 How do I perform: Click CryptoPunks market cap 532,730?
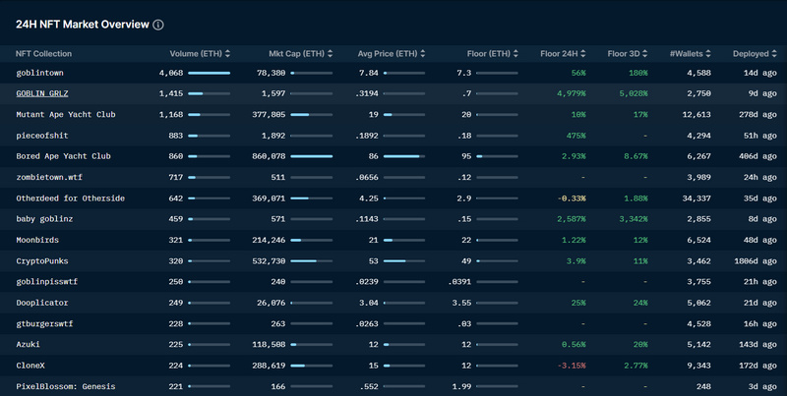coord(269,261)
